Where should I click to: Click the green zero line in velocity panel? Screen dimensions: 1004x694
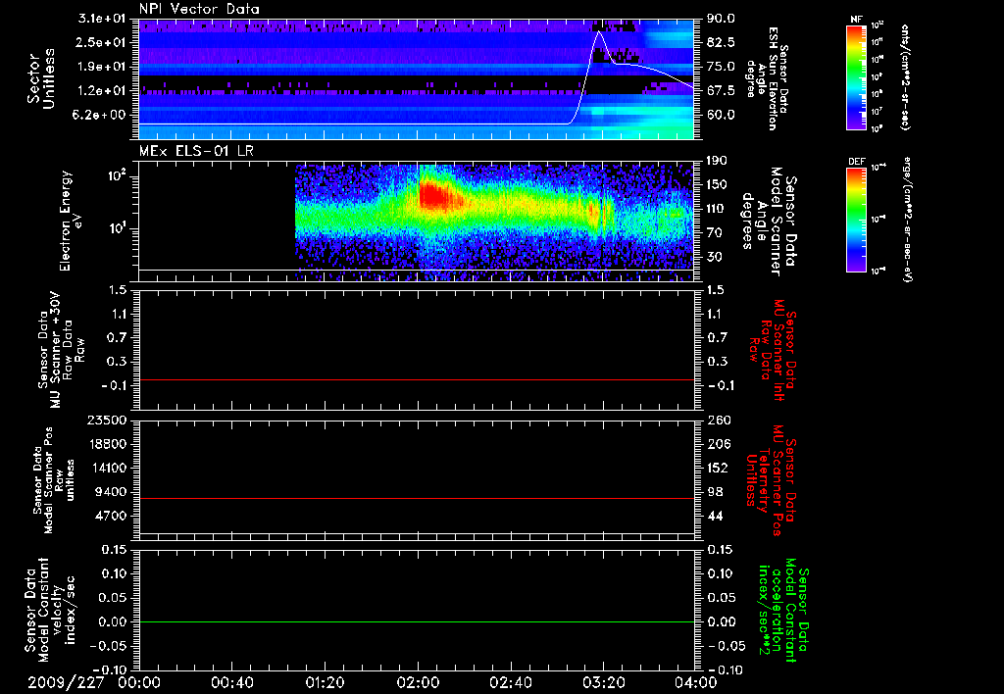[x=417, y=621]
